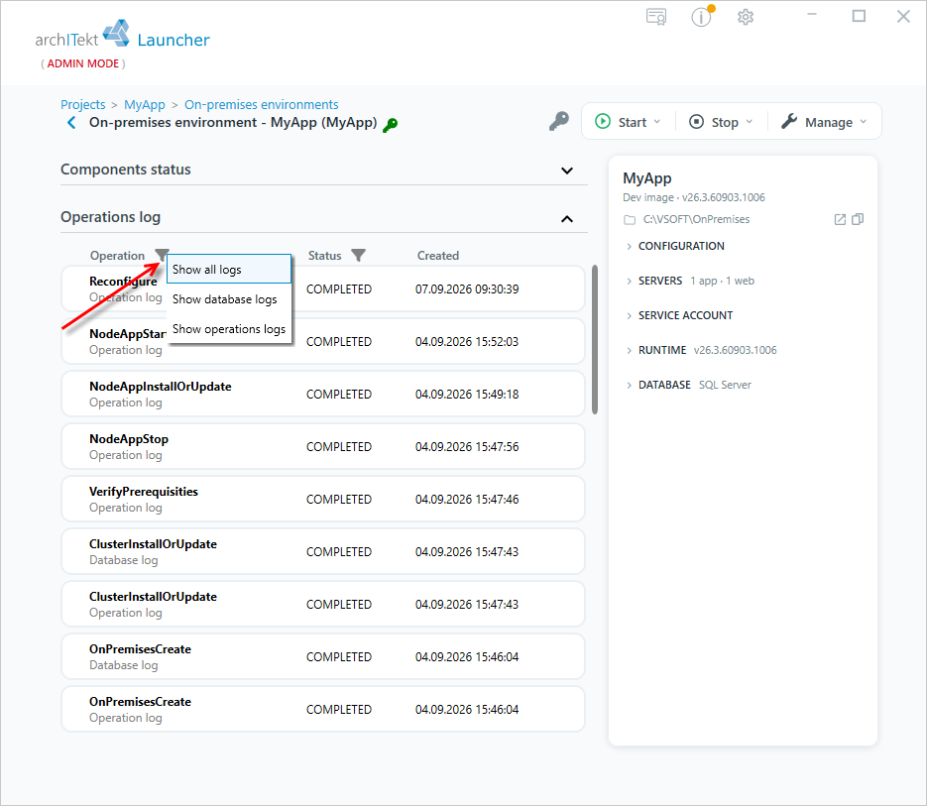Open the Stop dropdown button
This screenshot has width=927, height=806.
721,122
